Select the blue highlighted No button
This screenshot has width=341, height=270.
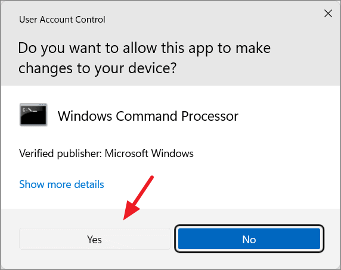pyautogui.click(x=249, y=238)
